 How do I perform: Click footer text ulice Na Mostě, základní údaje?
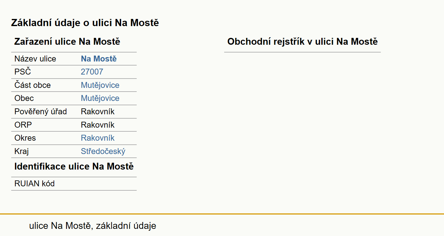(93, 226)
